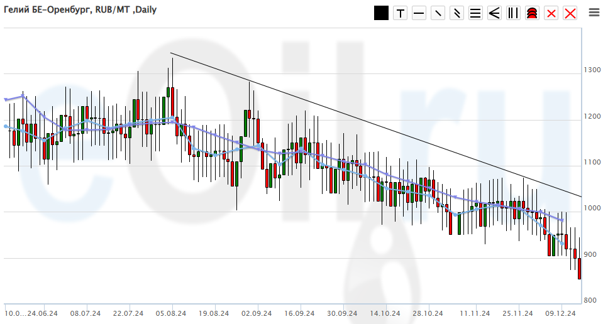Select the parallel diagonal channel tool
603x324 pixels.
click(x=457, y=13)
